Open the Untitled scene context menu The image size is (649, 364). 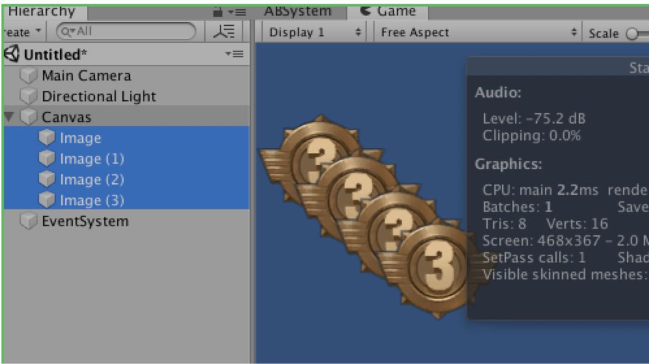(234, 54)
